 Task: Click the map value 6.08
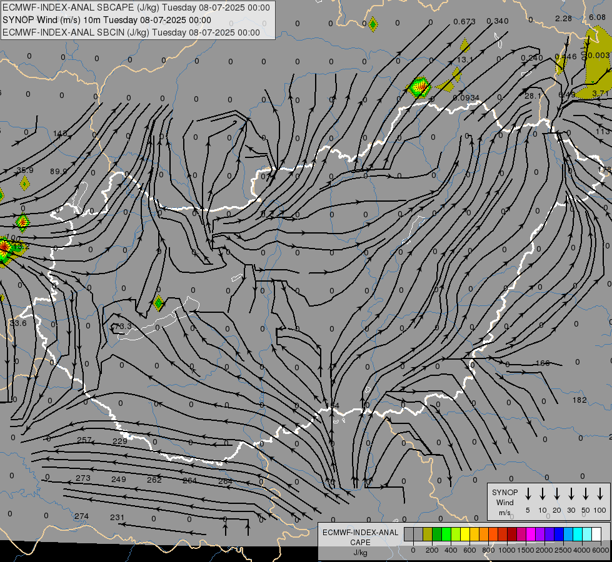597,17
